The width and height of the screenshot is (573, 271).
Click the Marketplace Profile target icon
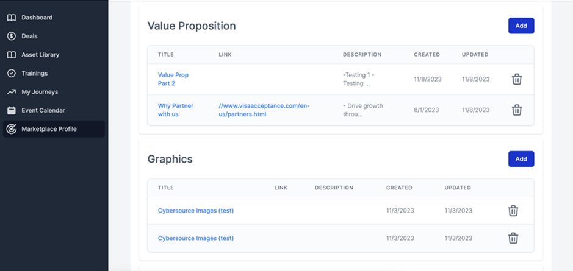point(12,129)
